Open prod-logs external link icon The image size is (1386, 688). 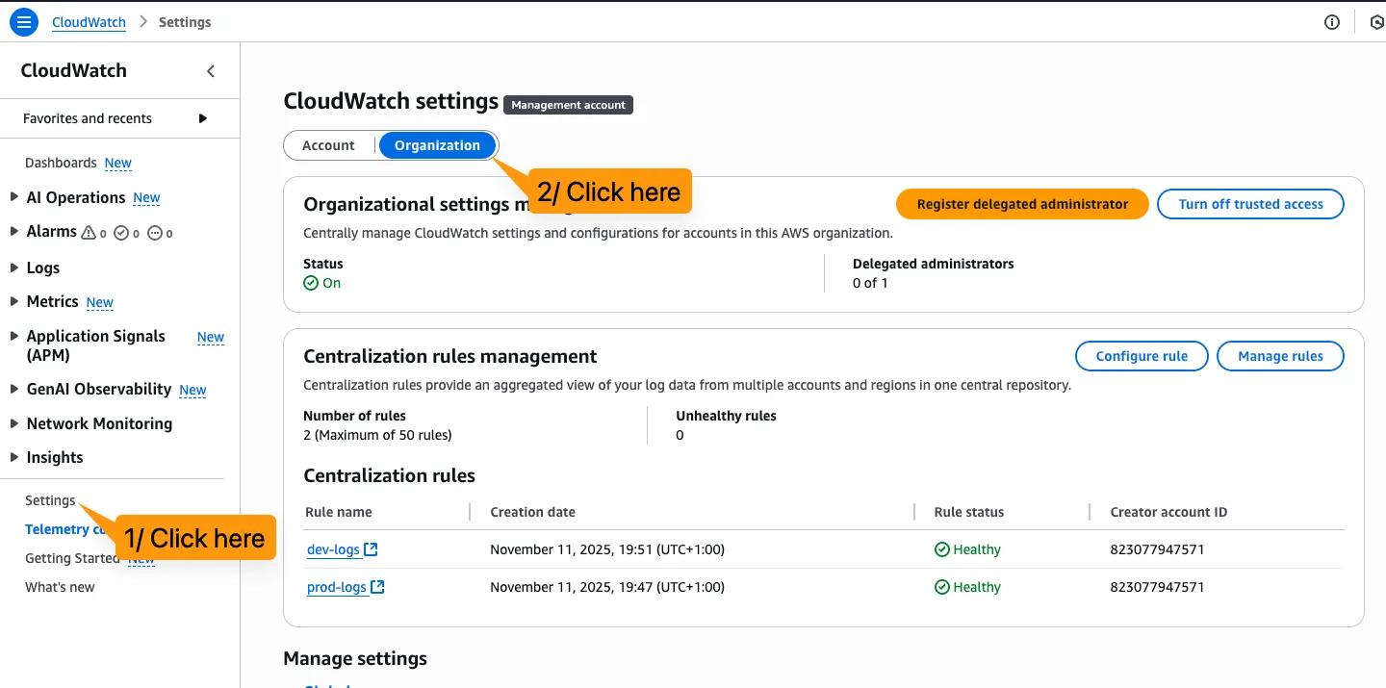[377, 587]
